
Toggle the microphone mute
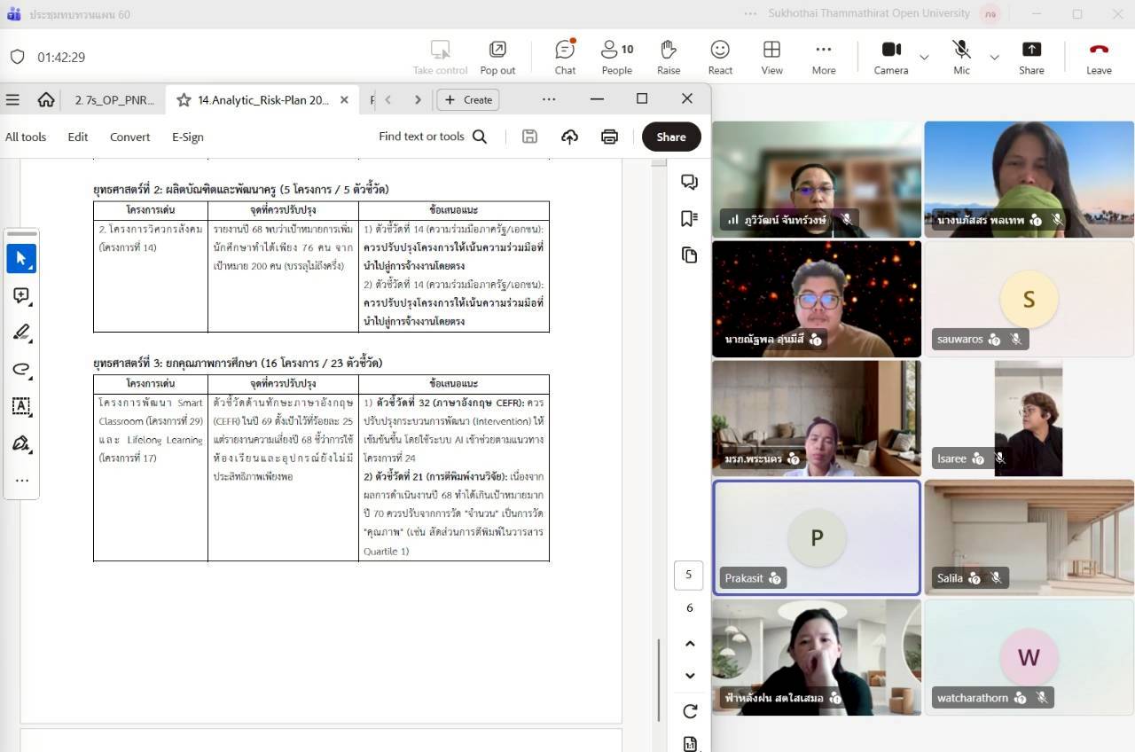(x=961, y=57)
